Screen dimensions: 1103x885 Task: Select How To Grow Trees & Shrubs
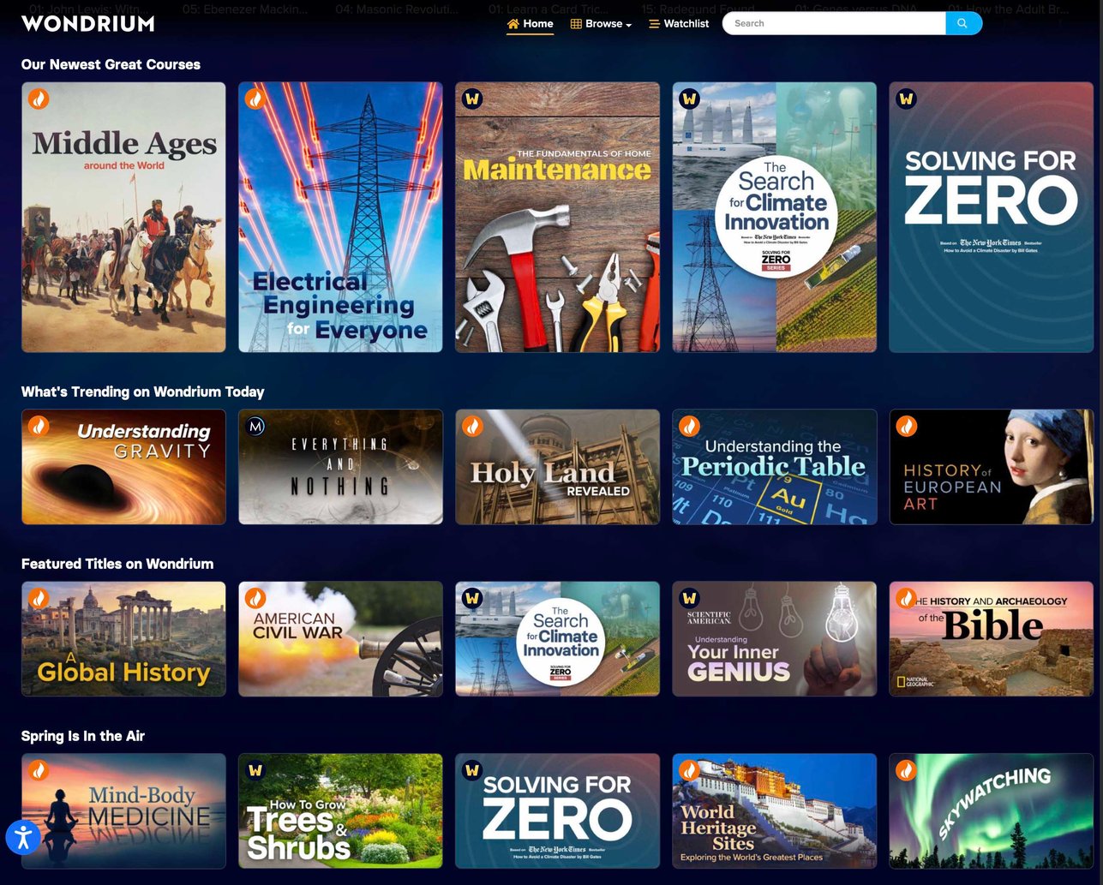pos(340,811)
